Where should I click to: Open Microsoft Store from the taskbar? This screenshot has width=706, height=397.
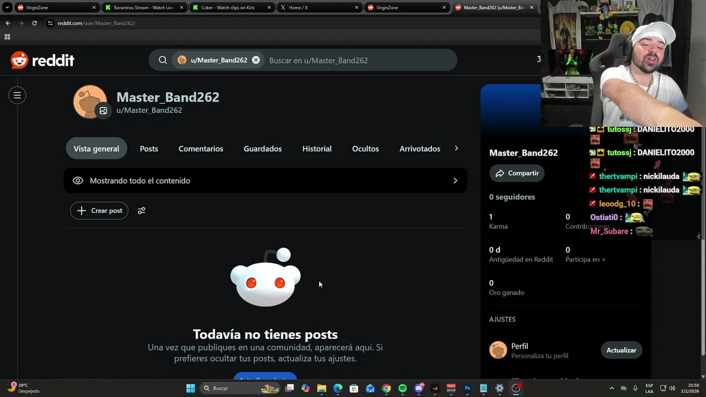pyautogui.click(x=354, y=388)
